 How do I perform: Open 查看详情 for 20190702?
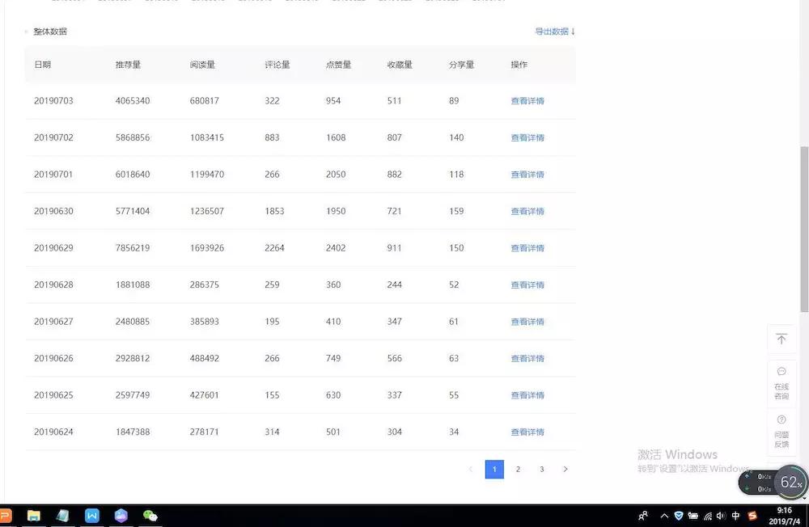[527, 137]
